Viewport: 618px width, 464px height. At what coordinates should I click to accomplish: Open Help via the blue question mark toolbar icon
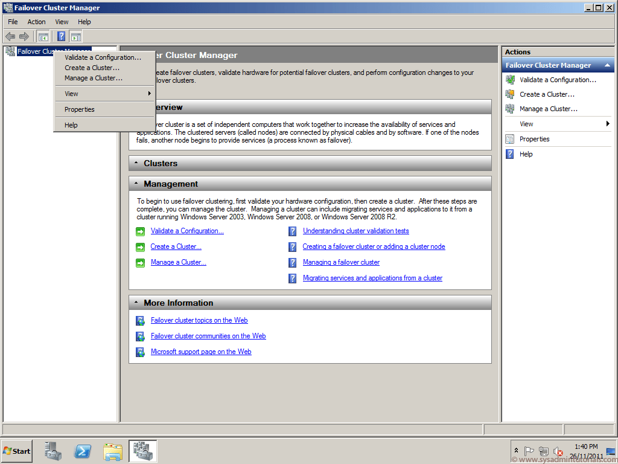click(x=61, y=36)
